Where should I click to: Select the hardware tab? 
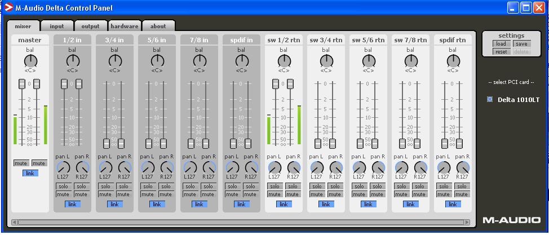click(125, 26)
